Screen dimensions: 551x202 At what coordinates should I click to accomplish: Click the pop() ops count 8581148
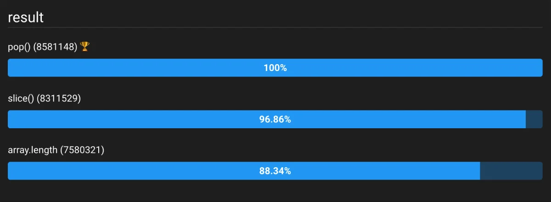[55, 47]
